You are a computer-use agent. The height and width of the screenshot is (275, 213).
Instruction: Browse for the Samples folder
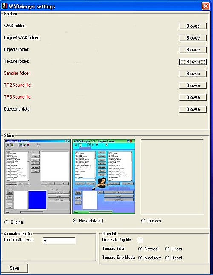coord(193,74)
